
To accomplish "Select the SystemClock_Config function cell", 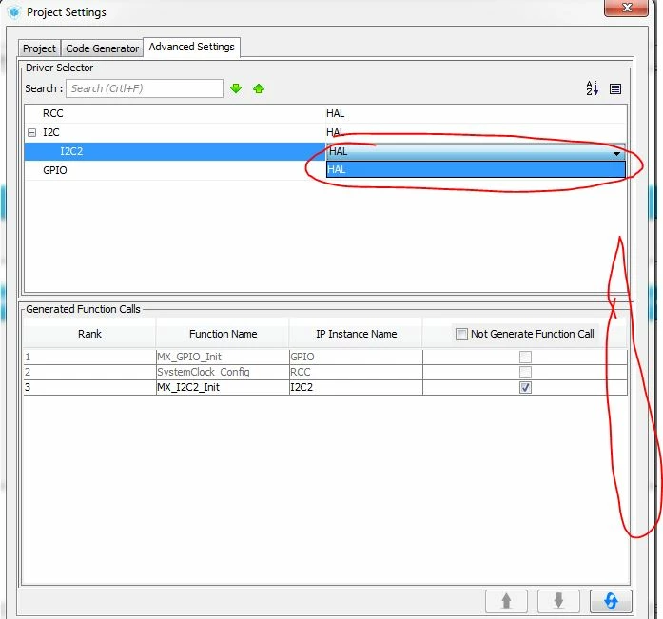I will [223, 372].
